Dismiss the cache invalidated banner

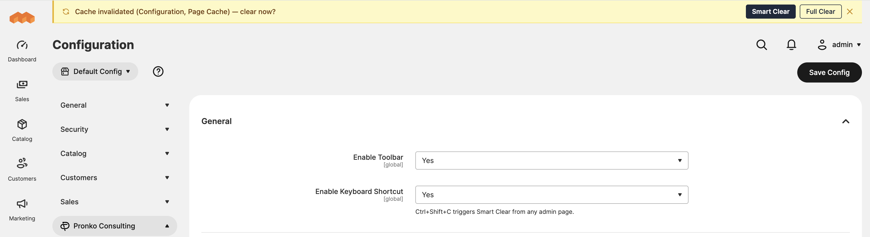pos(850,12)
